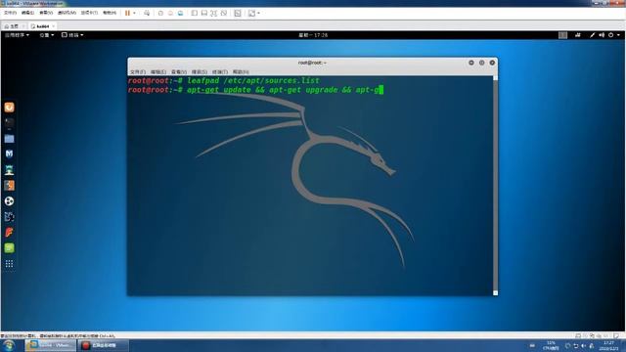This screenshot has width=626, height=352.
Task: Open the first VMware menu (File)
Action: point(10,13)
